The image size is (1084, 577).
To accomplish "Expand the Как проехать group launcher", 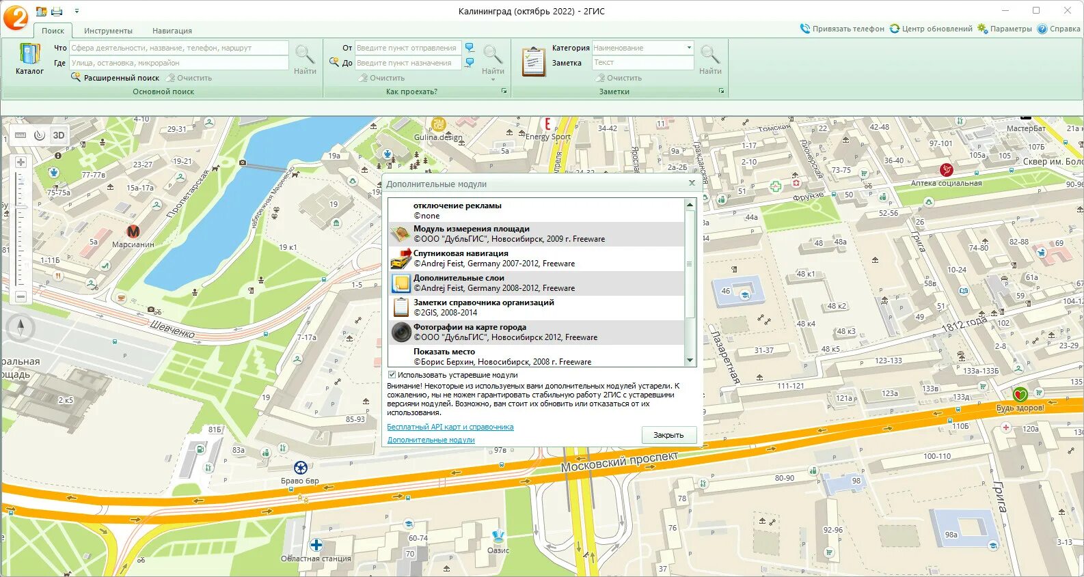I will (x=504, y=91).
